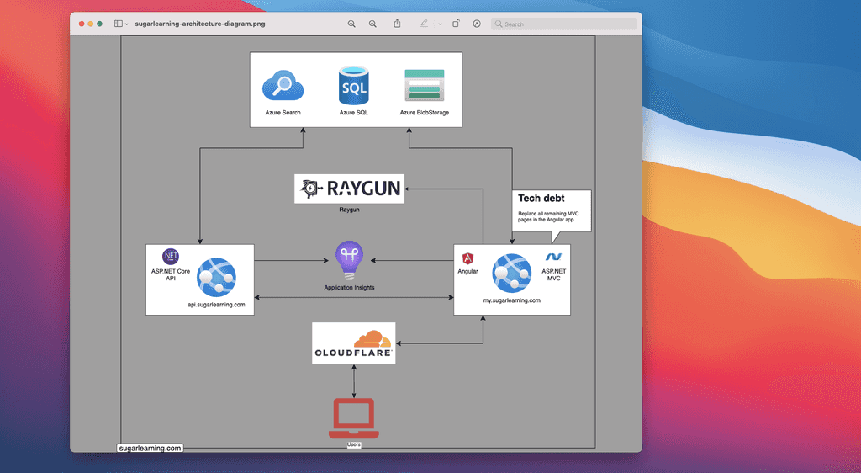
Task: Show the Markup toolbar
Action: [x=477, y=24]
